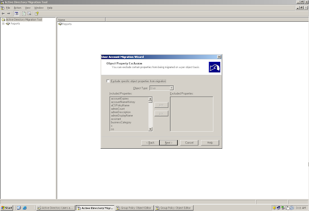Click the wizard's blue hand graphic icon

click(214, 67)
